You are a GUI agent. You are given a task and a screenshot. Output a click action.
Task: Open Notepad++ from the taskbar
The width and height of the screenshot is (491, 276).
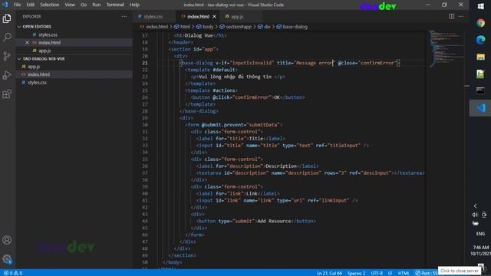(x=481, y=74)
